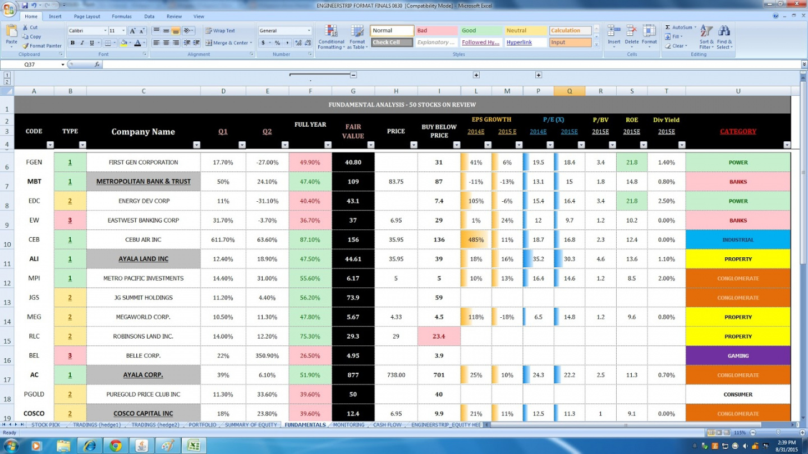Toggle Bold formatting button

click(72, 43)
